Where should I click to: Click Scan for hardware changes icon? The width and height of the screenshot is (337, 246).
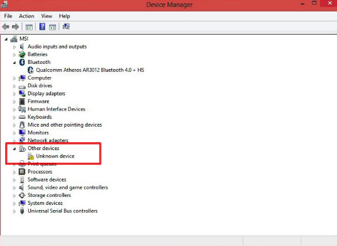click(66, 27)
